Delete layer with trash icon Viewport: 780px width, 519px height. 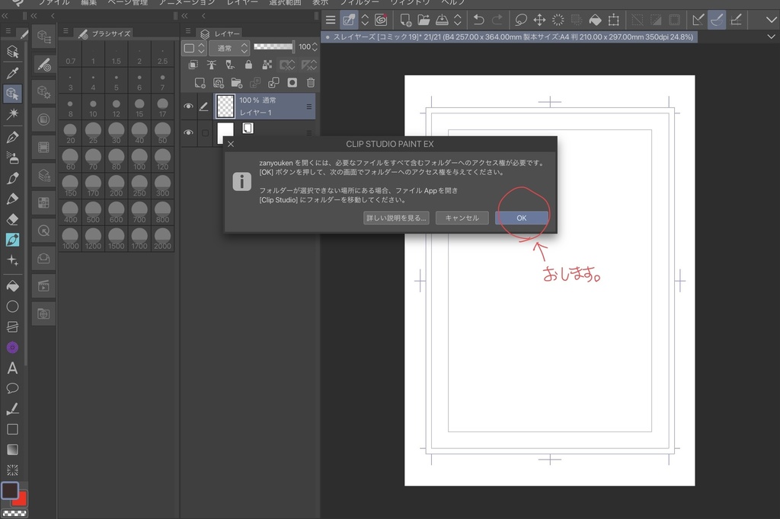click(311, 82)
